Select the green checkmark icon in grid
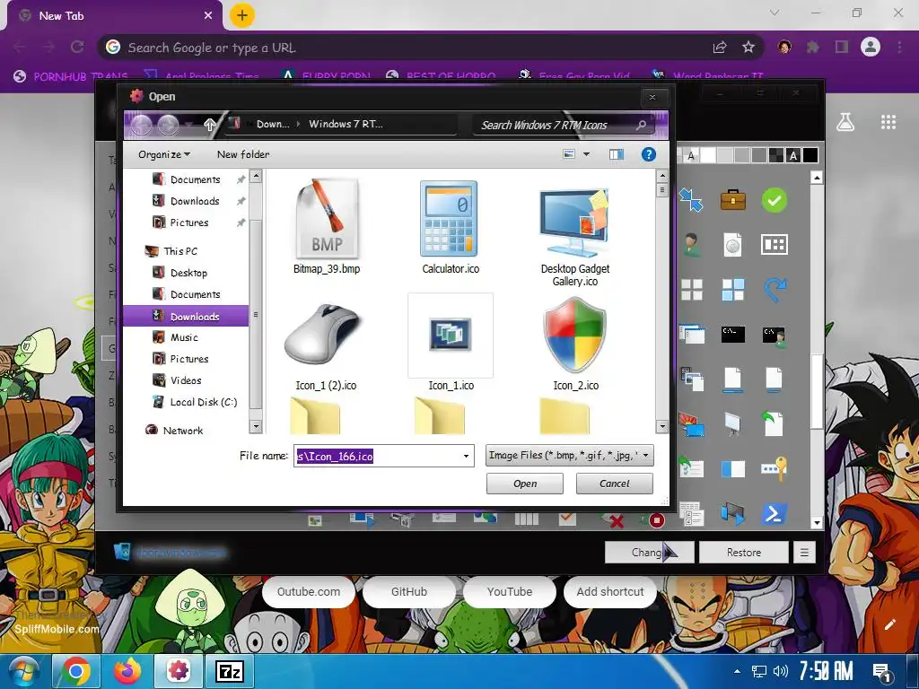 pos(775,200)
